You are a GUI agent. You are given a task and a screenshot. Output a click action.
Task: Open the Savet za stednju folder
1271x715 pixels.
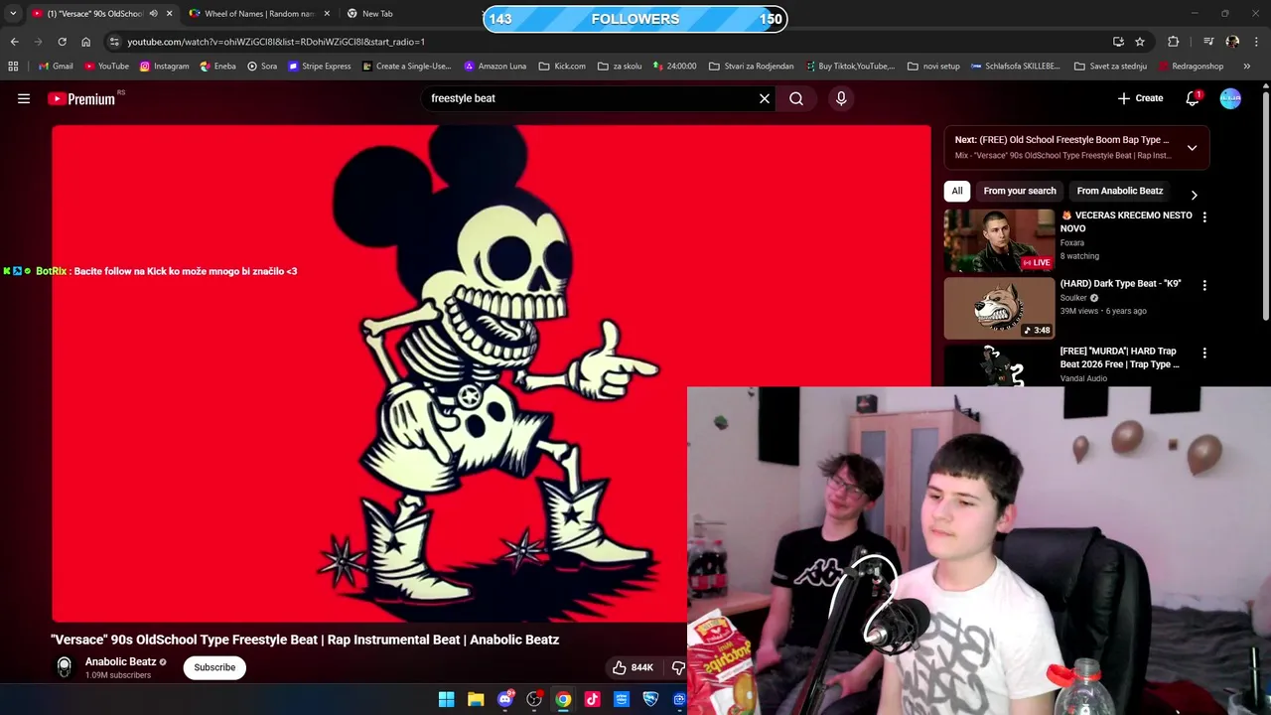(x=1110, y=67)
